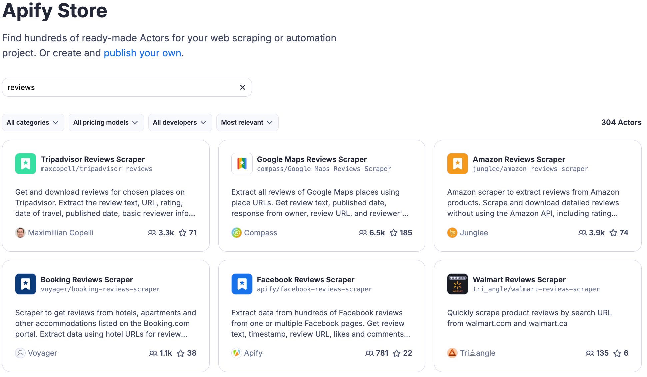Click the Tripadvisor scraper description text
The height and width of the screenshot is (377, 647).
click(x=105, y=203)
